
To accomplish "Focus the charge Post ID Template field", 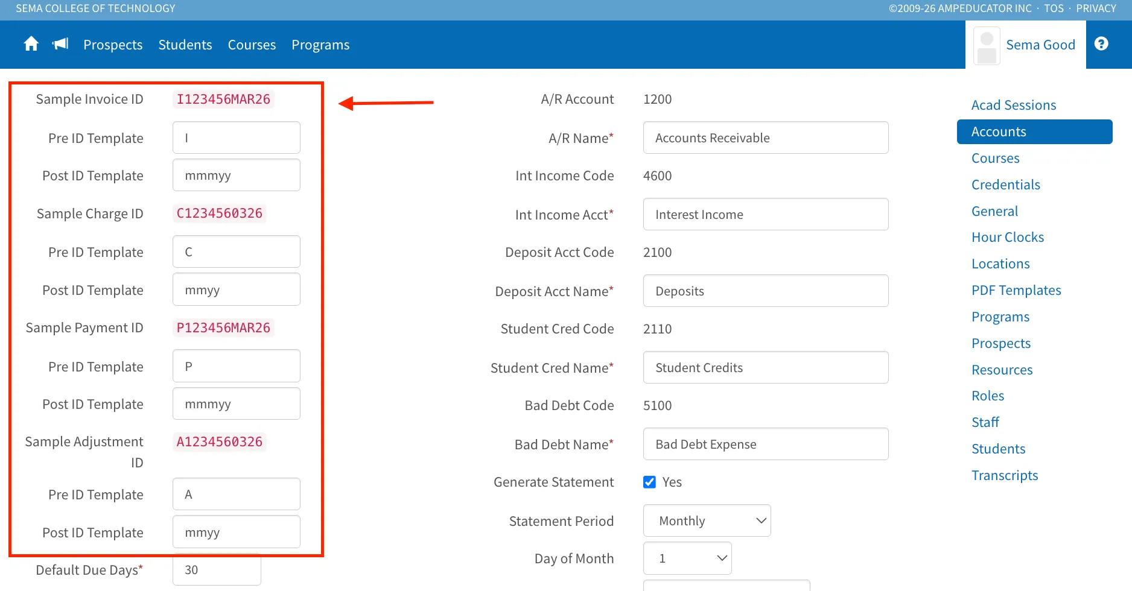I will coord(237,289).
